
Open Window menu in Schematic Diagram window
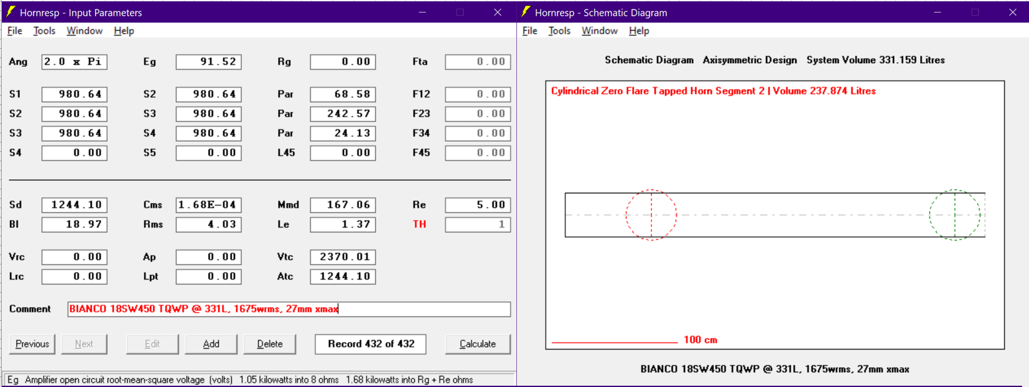pyautogui.click(x=600, y=31)
